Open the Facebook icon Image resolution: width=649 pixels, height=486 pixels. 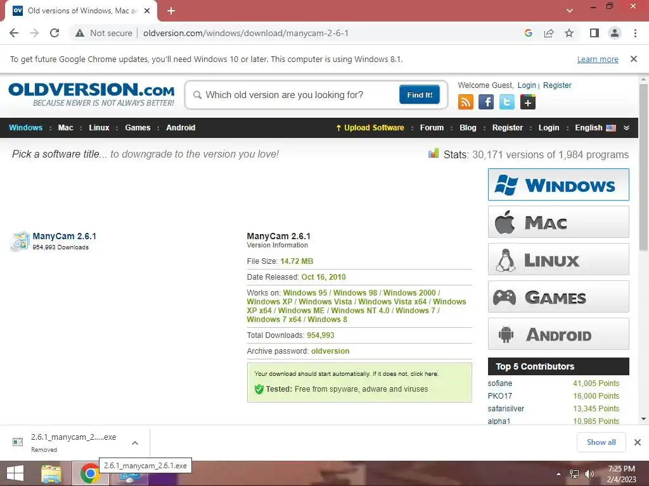[x=486, y=102]
